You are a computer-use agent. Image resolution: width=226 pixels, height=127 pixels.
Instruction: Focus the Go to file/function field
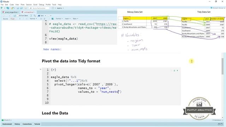39,8
